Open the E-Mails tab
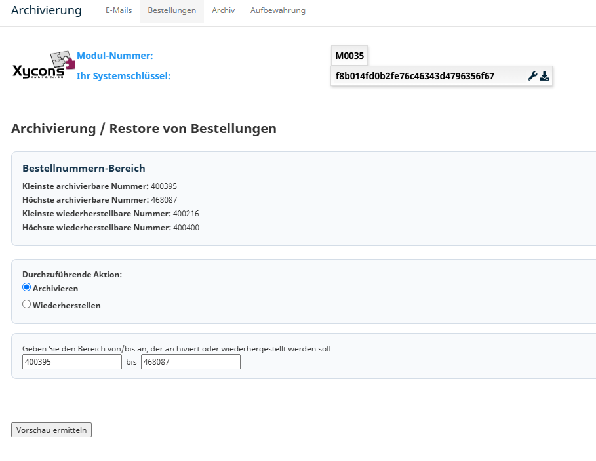Image resolution: width=596 pixels, height=461 pixels. [x=119, y=10]
